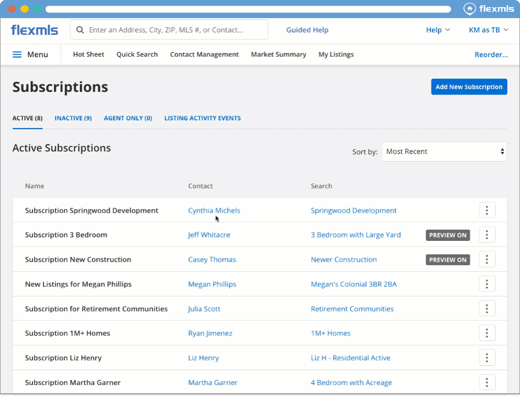The height and width of the screenshot is (396, 520).
Task: Open the hamburger Menu icon
Action: point(17,54)
